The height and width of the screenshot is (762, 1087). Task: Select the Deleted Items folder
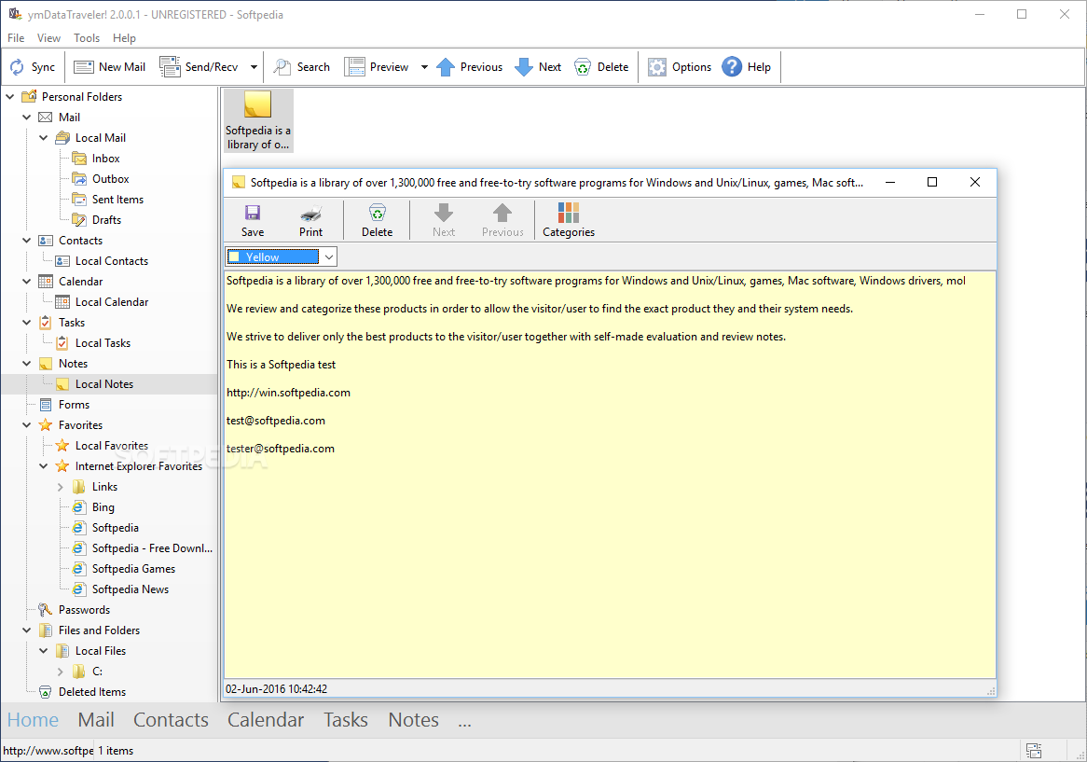(92, 692)
